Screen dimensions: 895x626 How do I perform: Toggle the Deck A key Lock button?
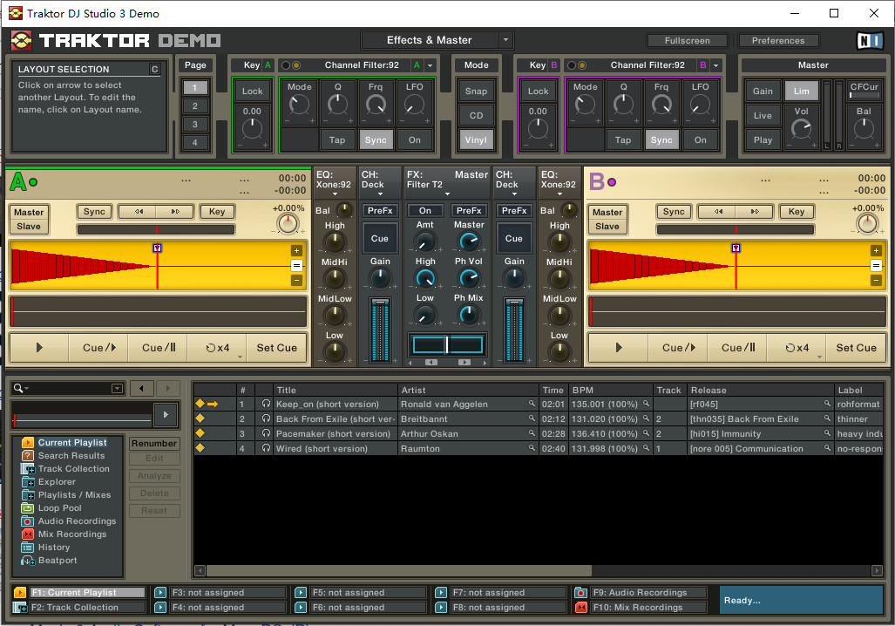(x=252, y=91)
